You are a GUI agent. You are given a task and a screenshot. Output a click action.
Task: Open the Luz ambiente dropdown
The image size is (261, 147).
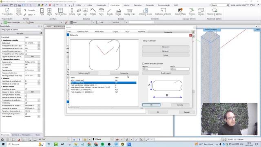click(x=39, y=65)
